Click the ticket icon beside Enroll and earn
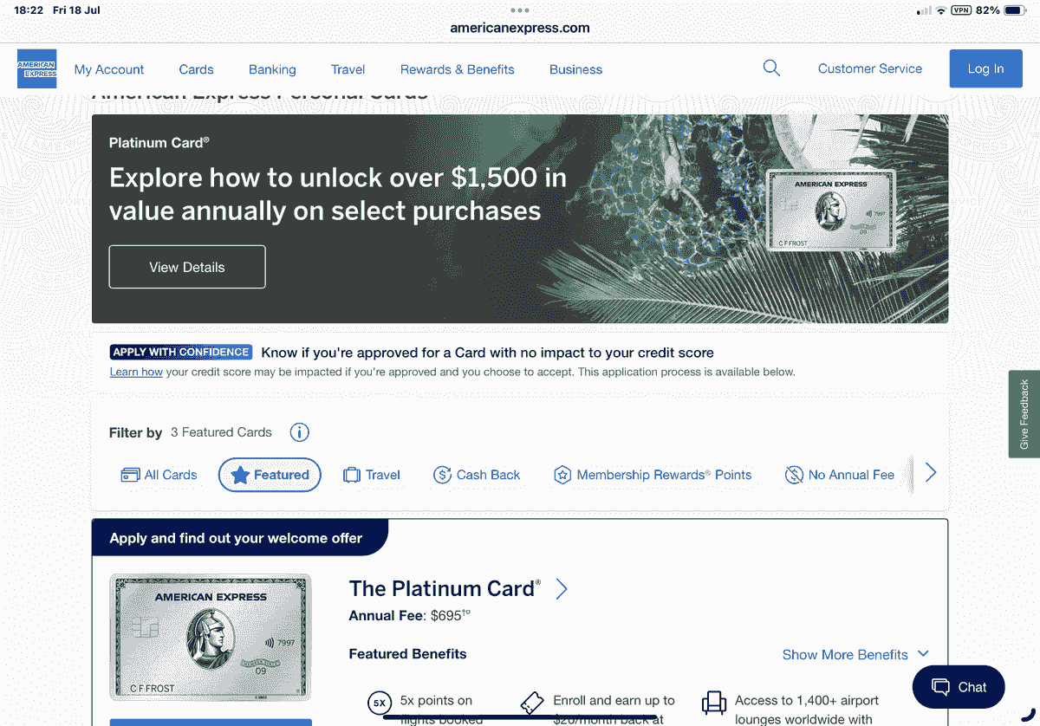 tap(532, 703)
